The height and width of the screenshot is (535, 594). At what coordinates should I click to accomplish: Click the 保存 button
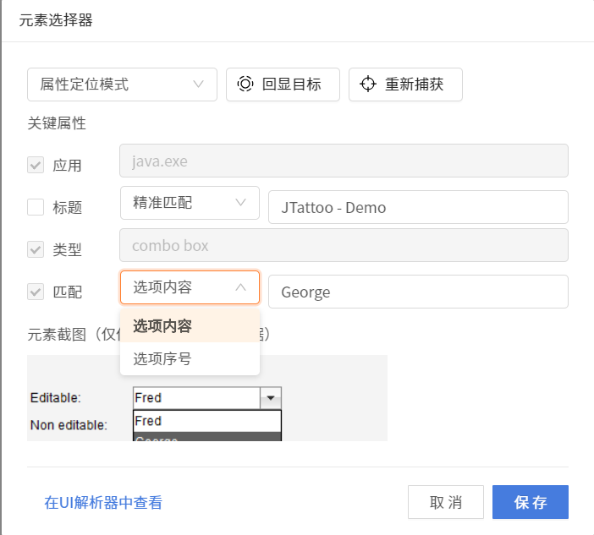tap(530, 502)
